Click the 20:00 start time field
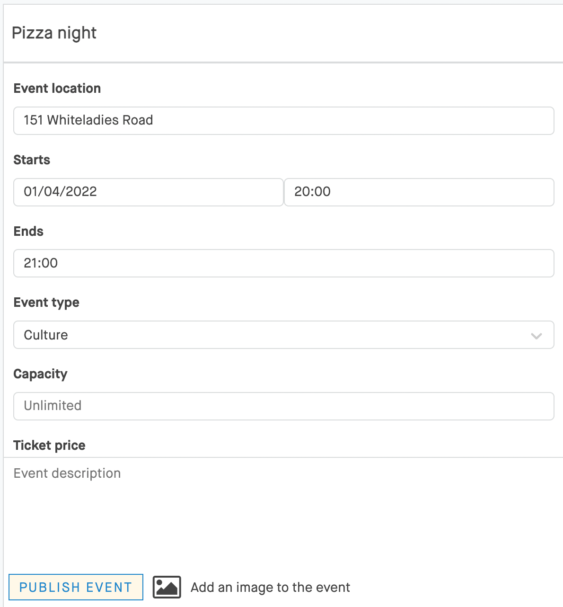Screen dimensions: 563x607 (x=419, y=192)
